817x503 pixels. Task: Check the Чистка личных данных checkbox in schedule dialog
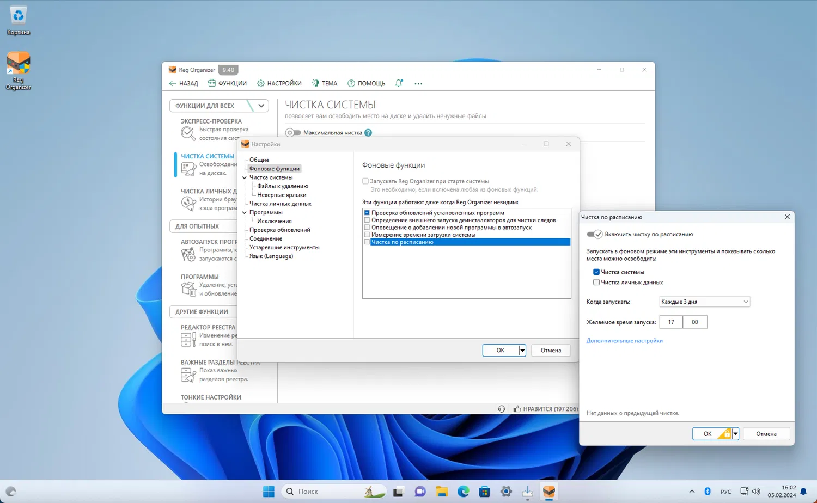tap(596, 283)
